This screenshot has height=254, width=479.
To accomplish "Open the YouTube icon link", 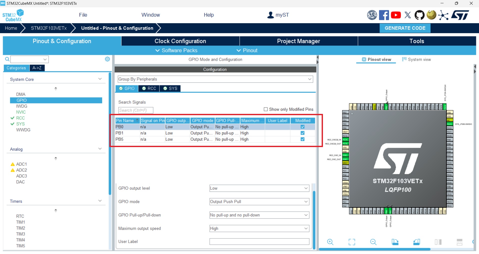I will tap(396, 15).
